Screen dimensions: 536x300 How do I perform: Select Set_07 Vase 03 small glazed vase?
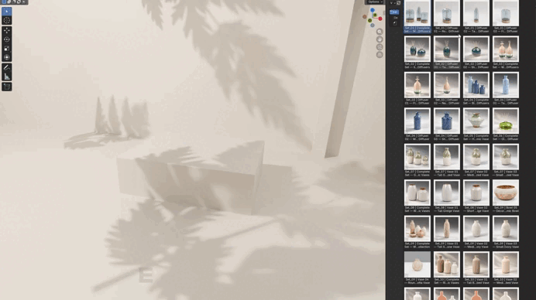click(506, 160)
